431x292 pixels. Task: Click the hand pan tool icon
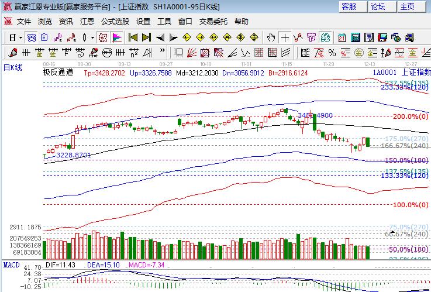(271, 37)
